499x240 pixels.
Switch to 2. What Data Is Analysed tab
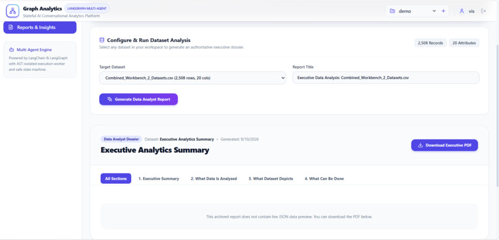click(214, 178)
